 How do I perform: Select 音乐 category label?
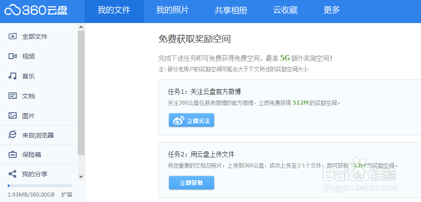[x=28, y=76]
